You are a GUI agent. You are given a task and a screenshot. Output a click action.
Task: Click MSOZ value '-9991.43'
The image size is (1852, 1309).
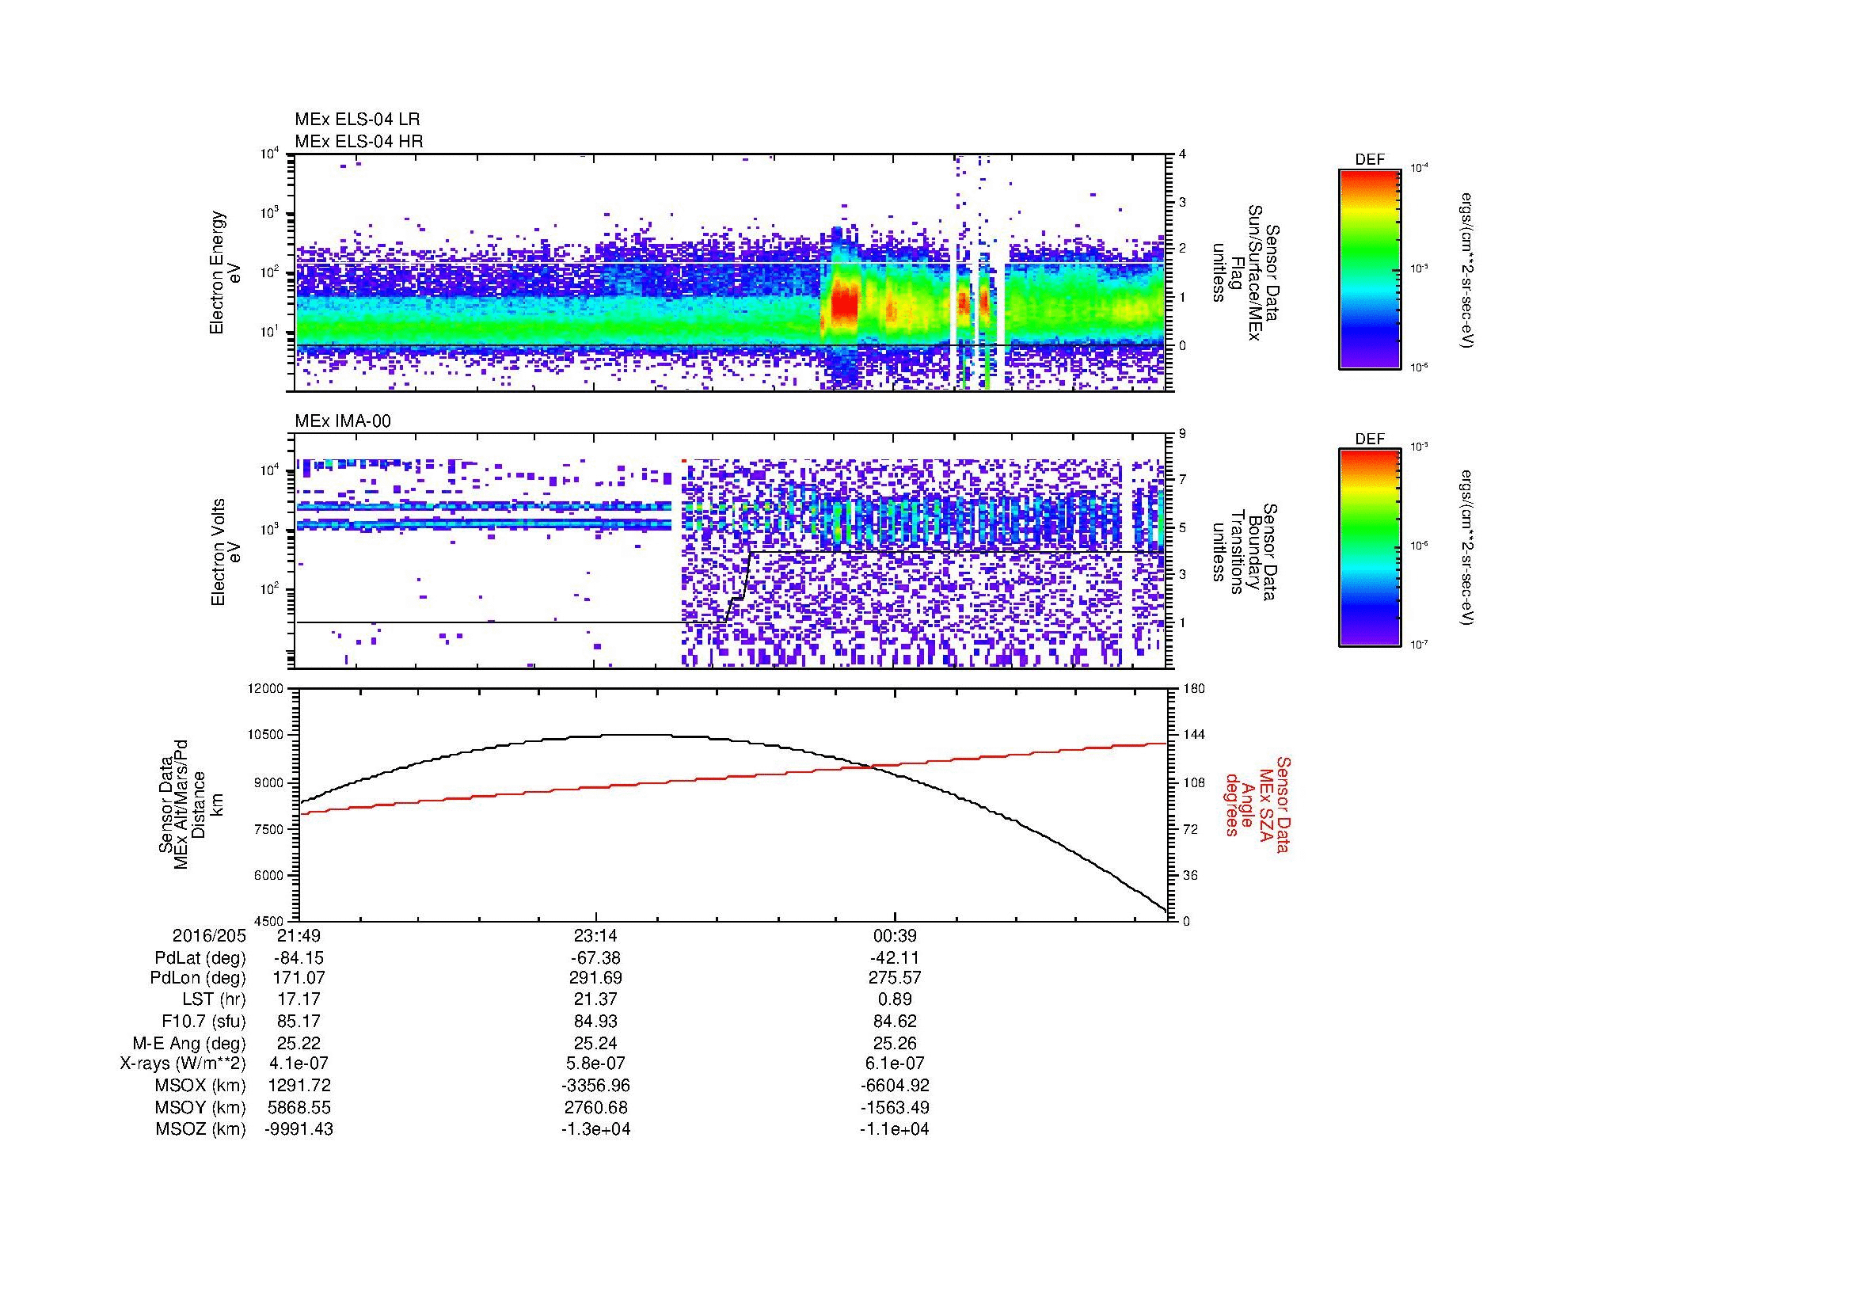click(299, 1129)
